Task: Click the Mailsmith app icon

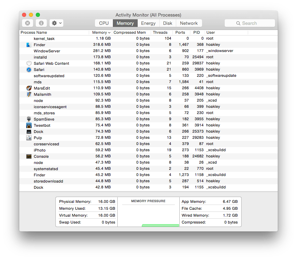Action: point(29,94)
